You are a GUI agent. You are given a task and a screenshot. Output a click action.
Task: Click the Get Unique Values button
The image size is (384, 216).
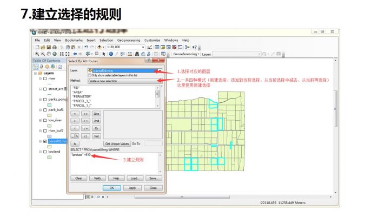coord(117,144)
